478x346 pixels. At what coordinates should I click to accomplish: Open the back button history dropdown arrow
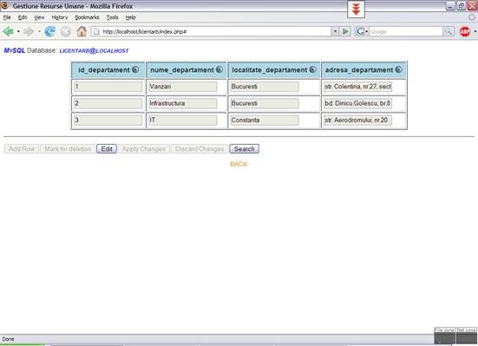coord(18,31)
